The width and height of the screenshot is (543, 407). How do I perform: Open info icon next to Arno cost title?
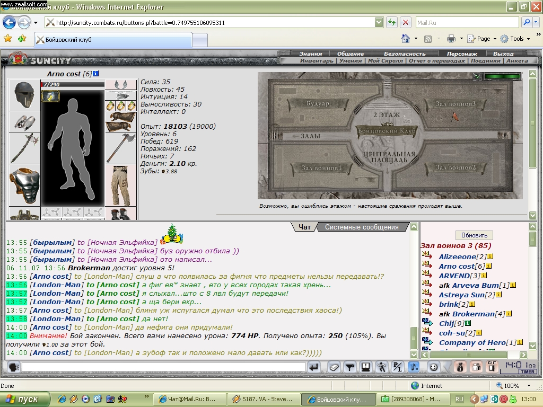coord(96,73)
